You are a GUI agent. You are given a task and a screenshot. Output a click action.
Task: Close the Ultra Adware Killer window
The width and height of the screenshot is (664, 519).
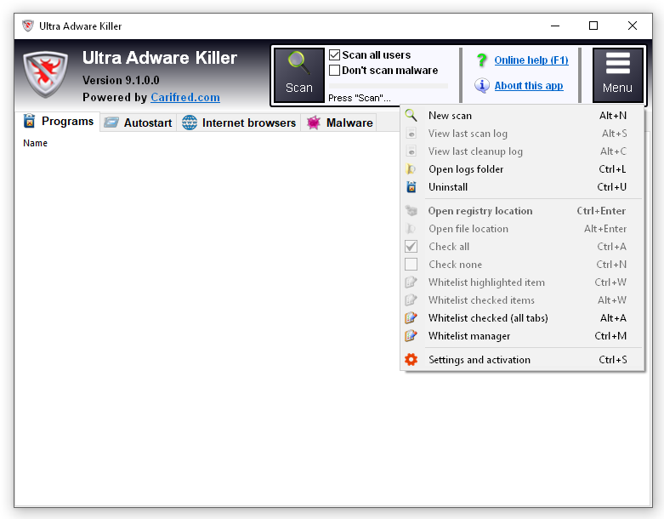click(x=633, y=26)
